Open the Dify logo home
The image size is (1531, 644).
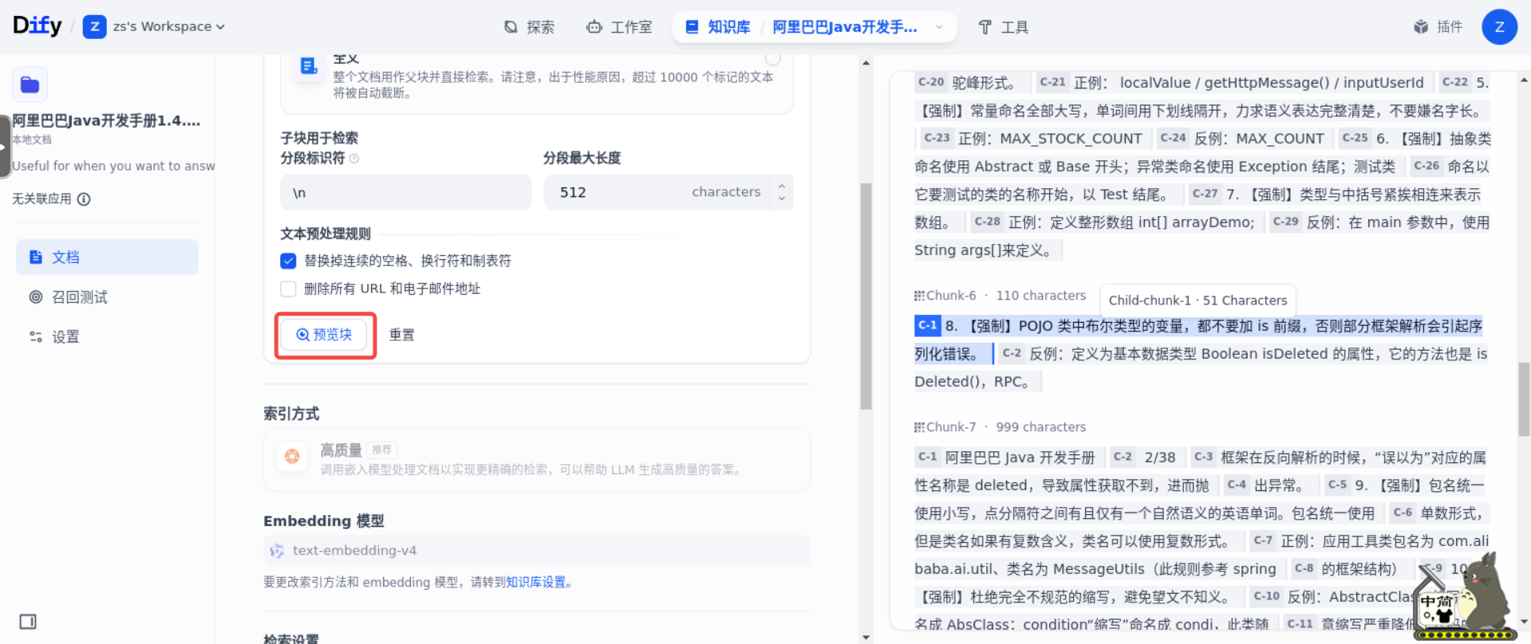coord(37,26)
